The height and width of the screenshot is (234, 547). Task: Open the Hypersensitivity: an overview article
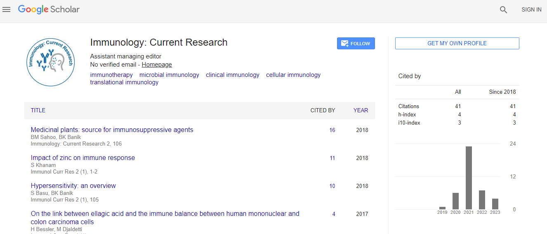[x=73, y=185]
